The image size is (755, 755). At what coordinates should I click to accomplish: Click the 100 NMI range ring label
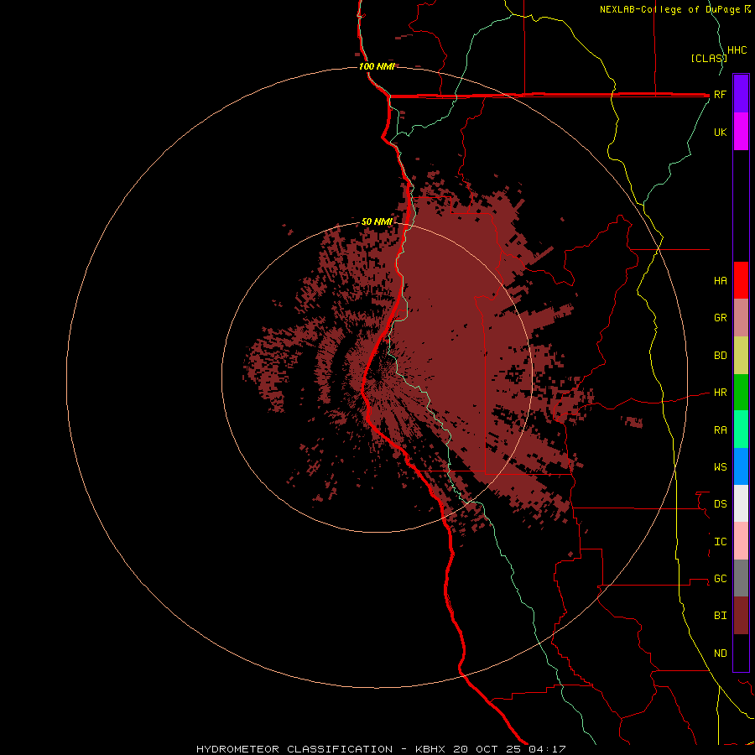(377, 66)
